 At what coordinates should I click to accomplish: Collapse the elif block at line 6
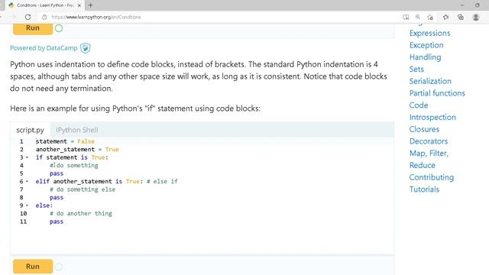28,182
